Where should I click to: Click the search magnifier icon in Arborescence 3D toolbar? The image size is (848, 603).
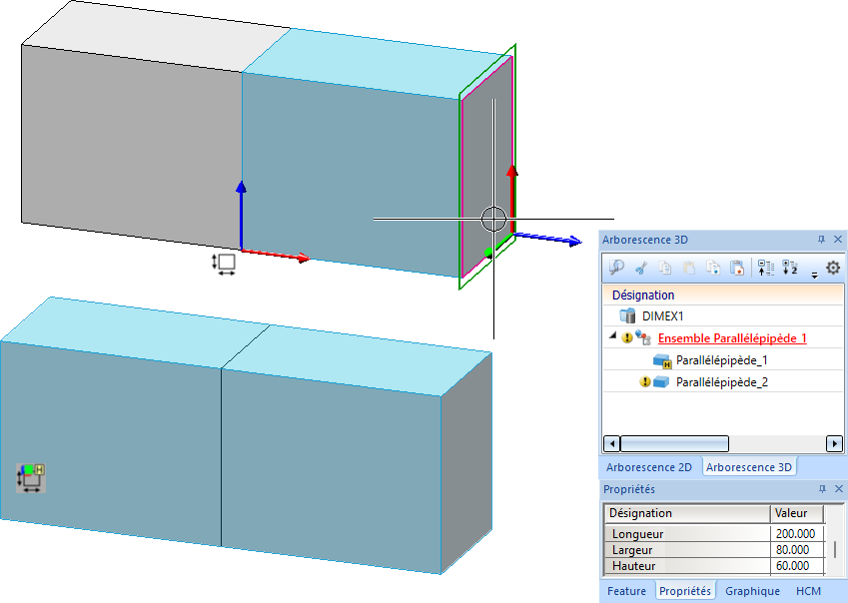tap(616, 267)
